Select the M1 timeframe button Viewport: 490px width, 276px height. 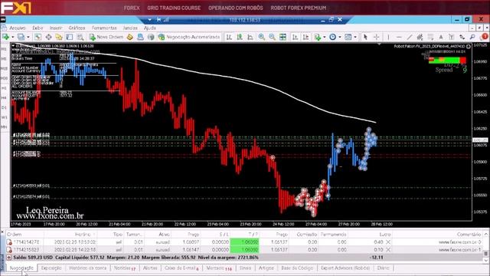point(4,49)
